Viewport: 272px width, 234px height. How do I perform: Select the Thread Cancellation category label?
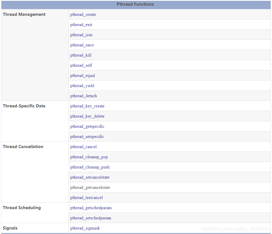23,147
